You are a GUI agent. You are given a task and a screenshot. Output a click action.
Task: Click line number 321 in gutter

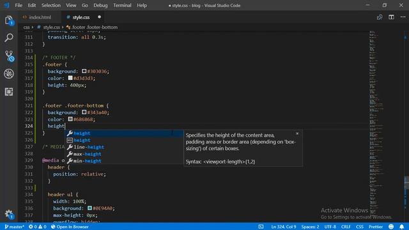tap(29, 105)
